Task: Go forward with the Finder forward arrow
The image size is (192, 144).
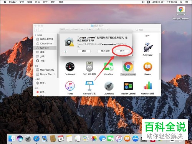Action: 41,30
